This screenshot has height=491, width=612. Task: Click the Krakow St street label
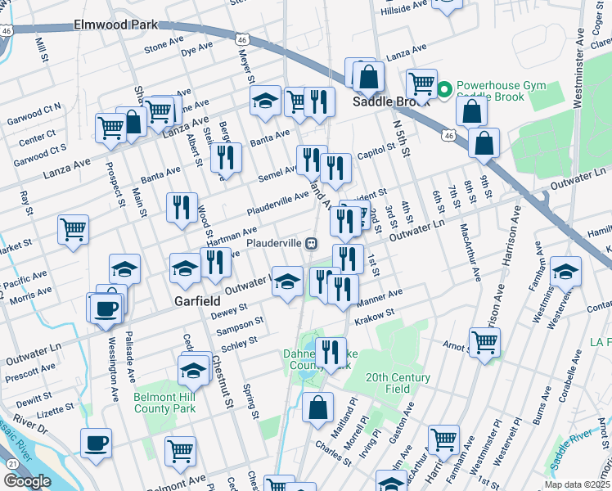(x=374, y=317)
